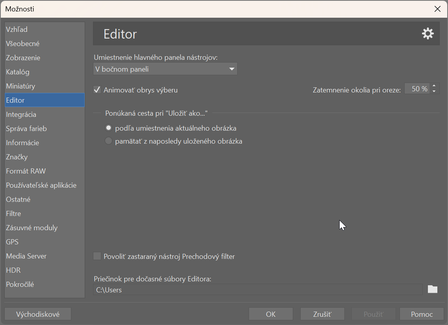Click the gear settings icon in Editor header
Image resolution: width=448 pixels, height=325 pixels.
click(428, 34)
